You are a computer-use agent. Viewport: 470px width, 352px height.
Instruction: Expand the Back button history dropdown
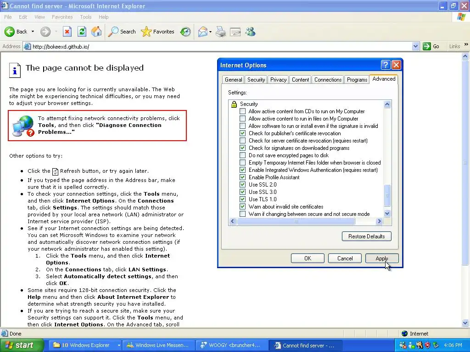33,32
